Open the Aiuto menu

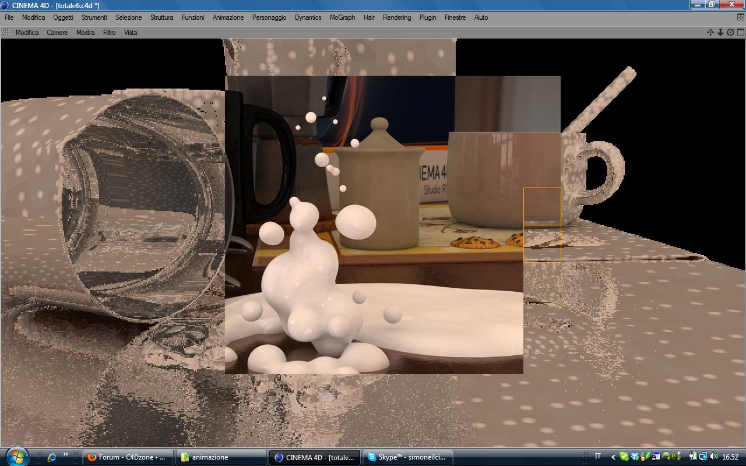click(x=481, y=17)
